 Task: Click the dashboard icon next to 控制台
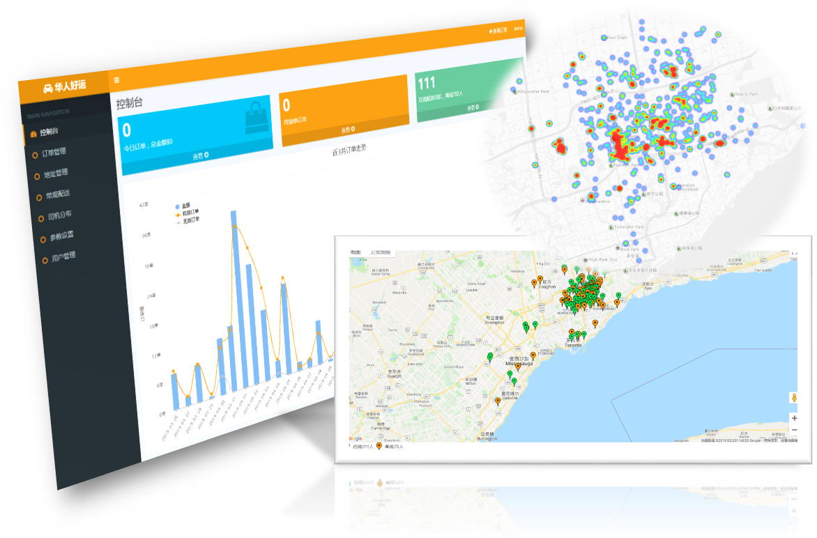coord(33,134)
